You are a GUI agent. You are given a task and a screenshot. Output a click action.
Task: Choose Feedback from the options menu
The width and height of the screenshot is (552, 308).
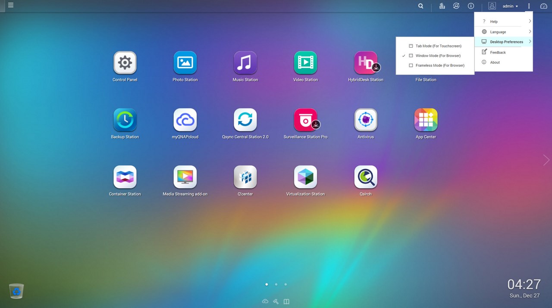[x=504, y=52]
